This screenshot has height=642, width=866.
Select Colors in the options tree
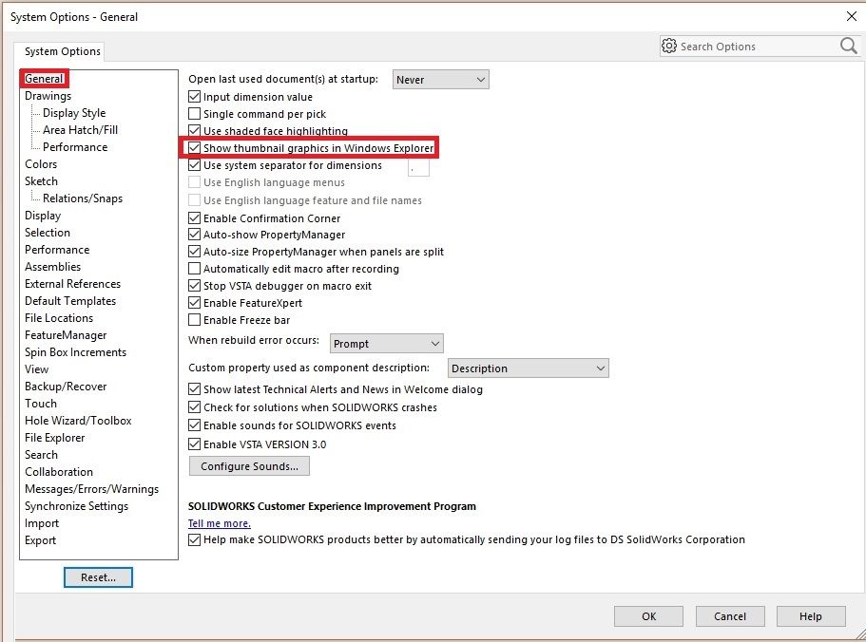(x=41, y=164)
